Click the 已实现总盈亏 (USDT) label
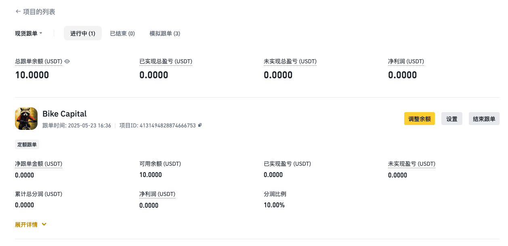The height and width of the screenshot is (246, 508). point(166,61)
